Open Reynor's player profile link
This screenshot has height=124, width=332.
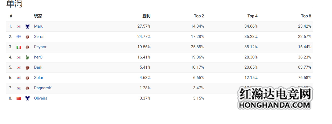pyautogui.click(x=40, y=47)
